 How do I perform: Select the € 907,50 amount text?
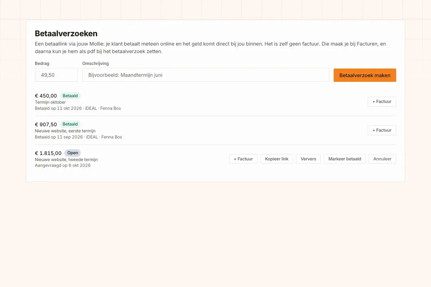(x=46, y=124)
